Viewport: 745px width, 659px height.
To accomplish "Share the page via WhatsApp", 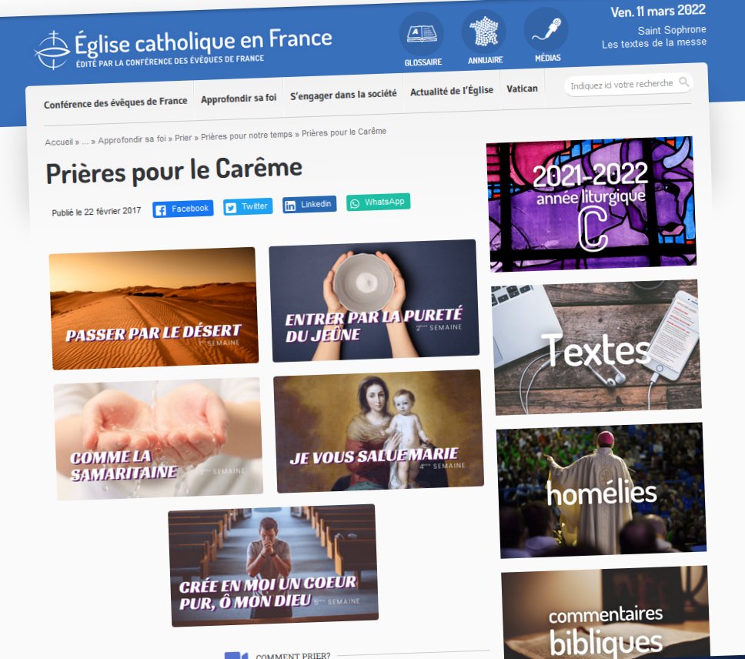I will click(x=378, y=202).
